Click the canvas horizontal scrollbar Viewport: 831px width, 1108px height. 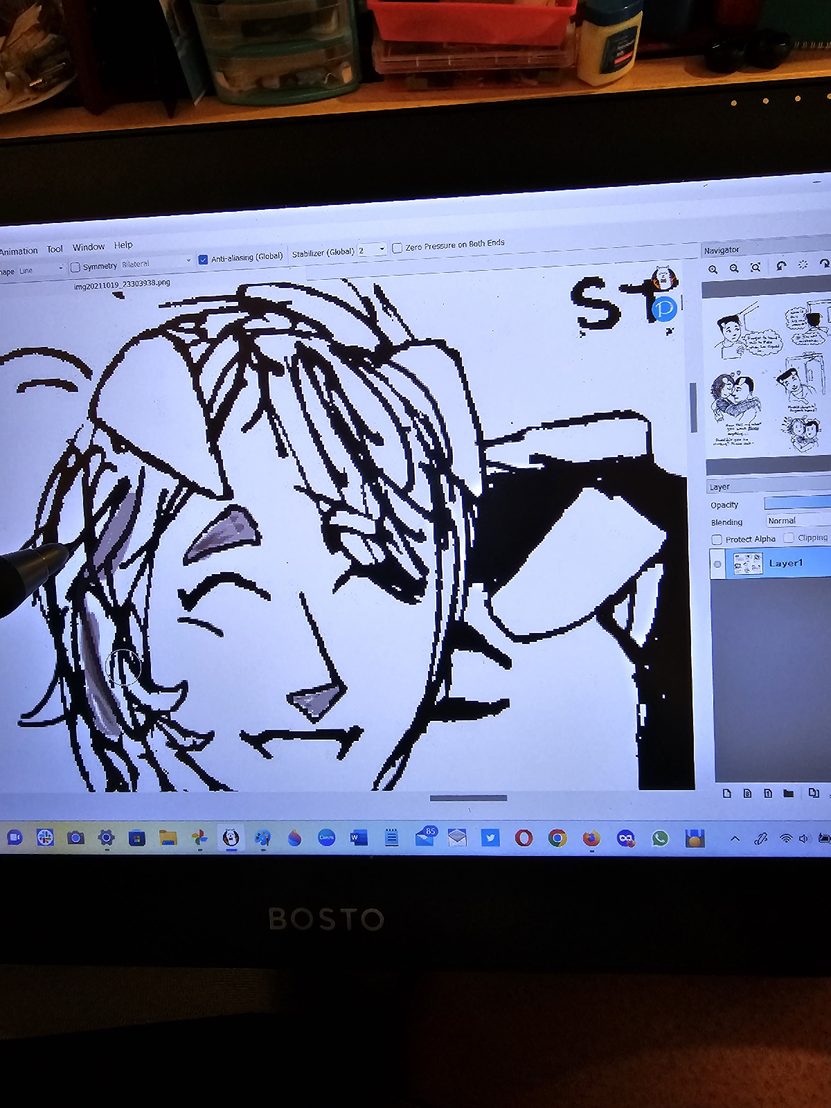(468, 798)
